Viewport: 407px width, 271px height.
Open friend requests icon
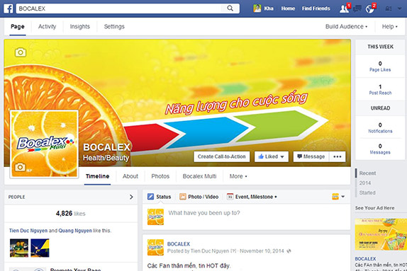pos(344,8)
